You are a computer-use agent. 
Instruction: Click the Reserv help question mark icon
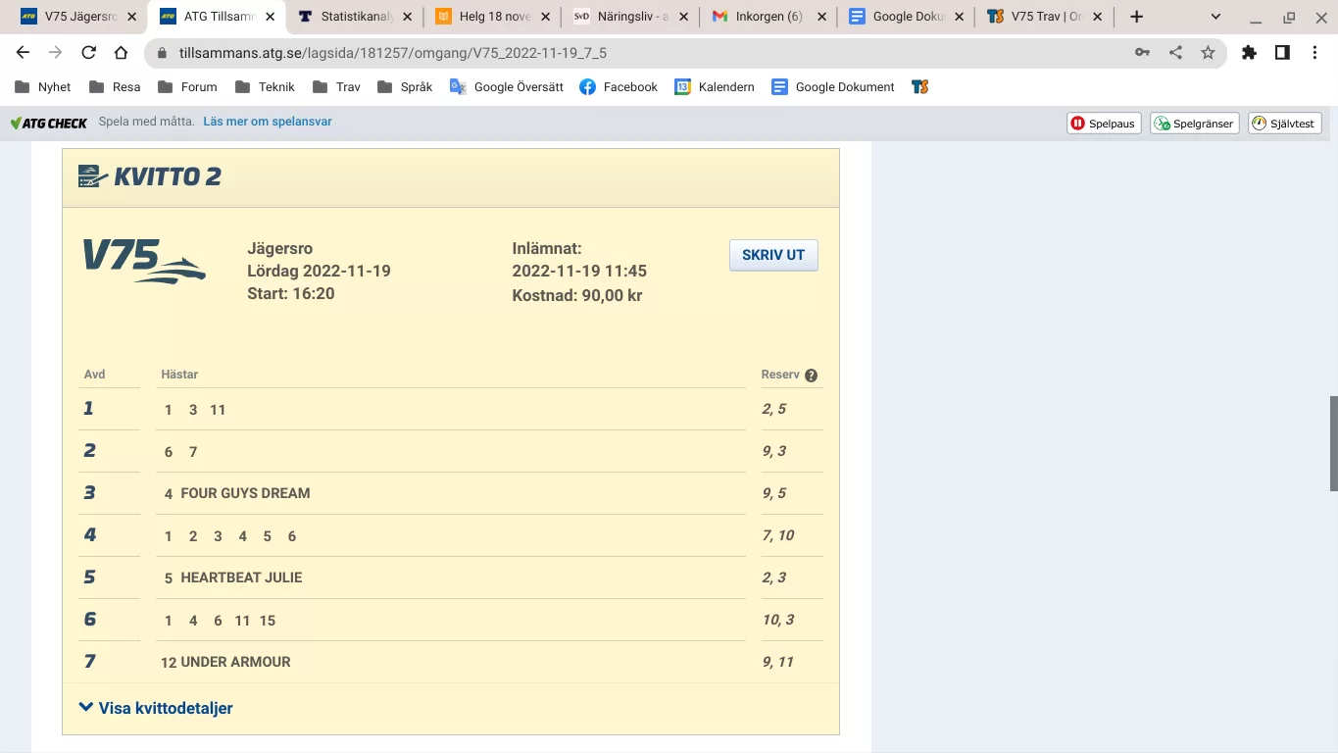click(811, 376)
